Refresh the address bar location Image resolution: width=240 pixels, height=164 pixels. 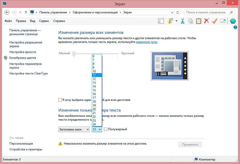coord(178,12)
